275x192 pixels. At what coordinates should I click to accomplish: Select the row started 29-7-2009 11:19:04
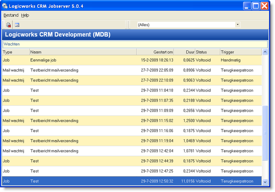[132, 141]
